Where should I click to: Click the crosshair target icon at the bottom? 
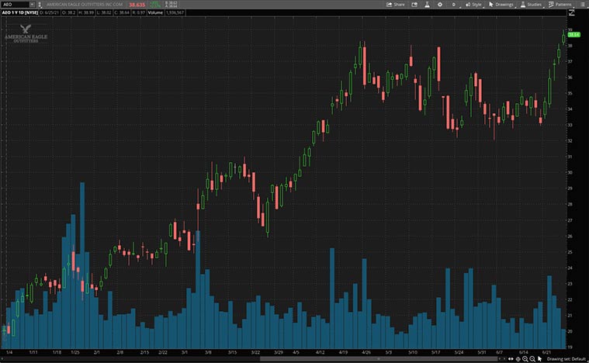[518, 359]
